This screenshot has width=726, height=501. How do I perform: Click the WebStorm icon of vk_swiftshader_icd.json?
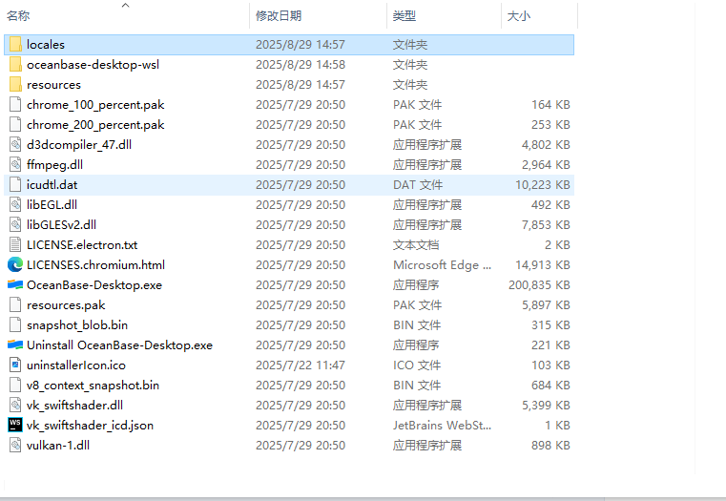pos(15,425)
